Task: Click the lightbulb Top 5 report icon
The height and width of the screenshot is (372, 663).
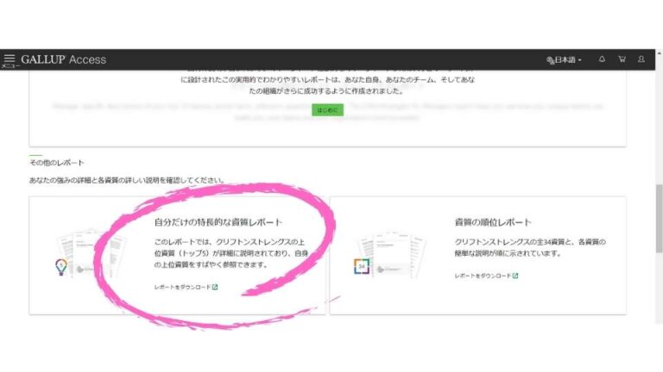Action: [x=61, y=267]
